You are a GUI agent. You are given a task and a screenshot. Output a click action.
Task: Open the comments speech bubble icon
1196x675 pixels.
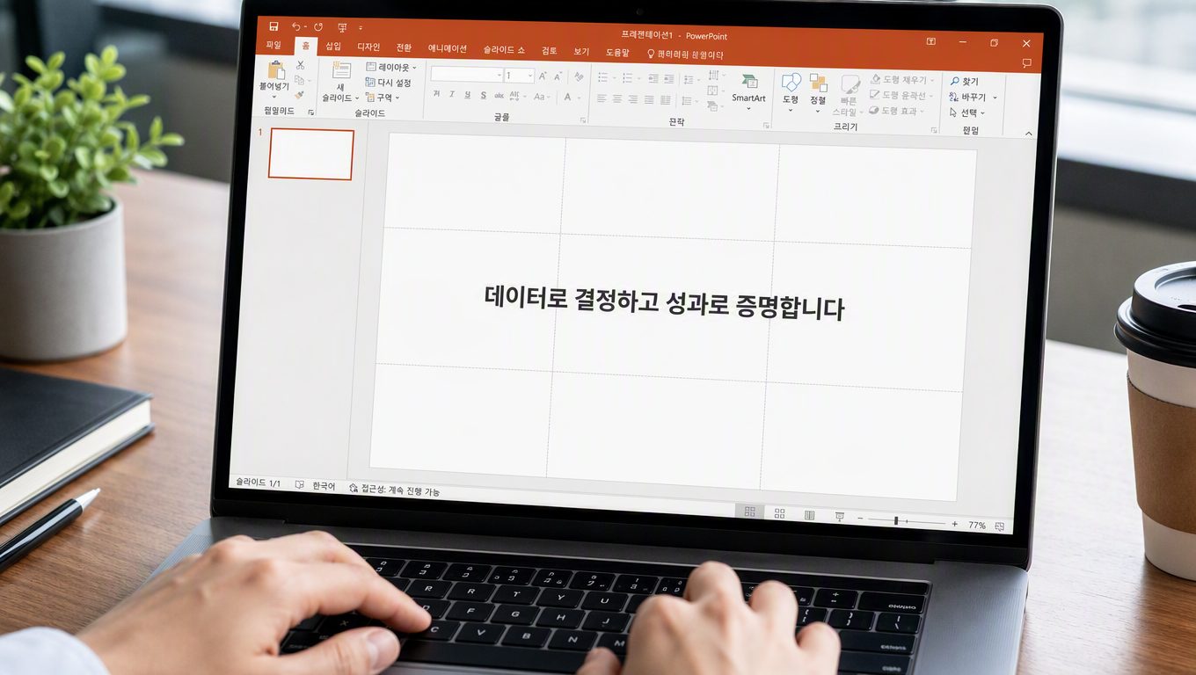[x=1026, y=63]
